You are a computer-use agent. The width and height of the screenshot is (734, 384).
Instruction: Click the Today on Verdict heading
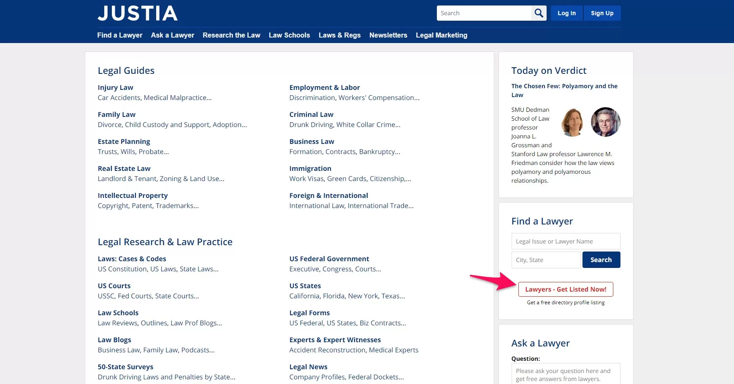(x=549, y=70)
